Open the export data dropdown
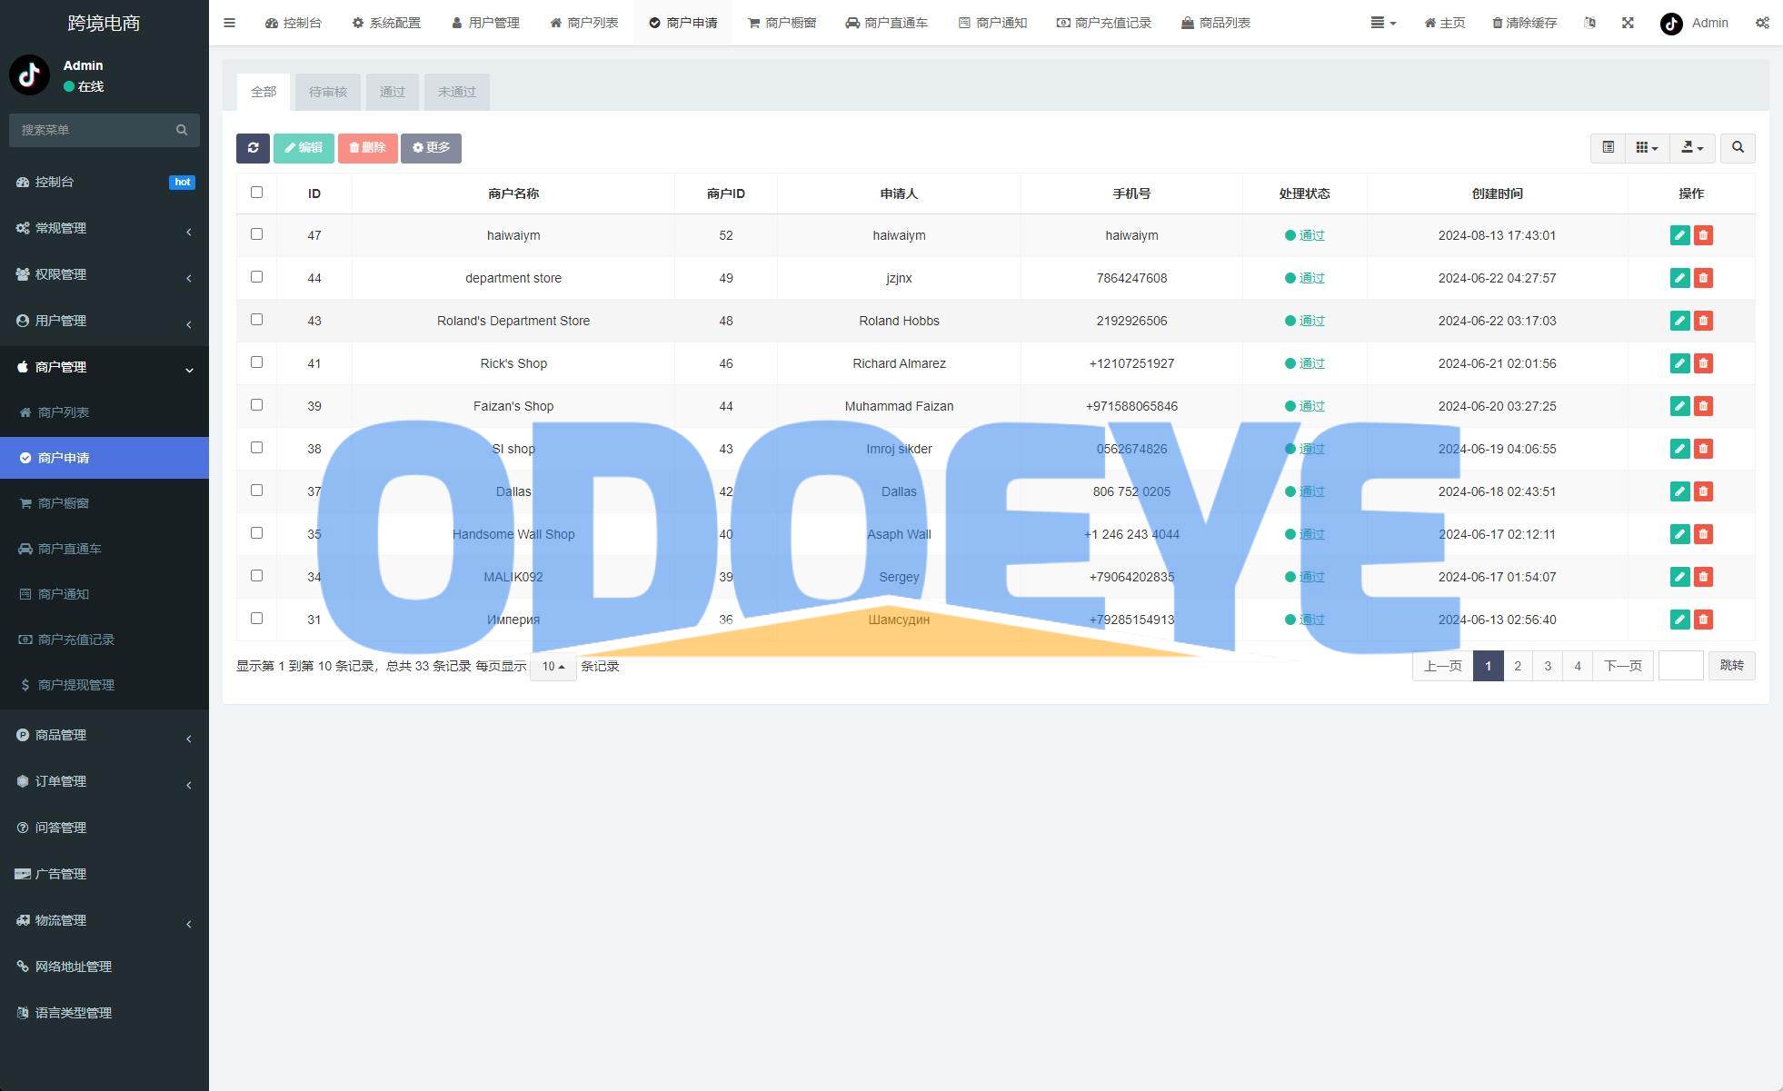Screen dimensions: 1783x1091 [1692, 148]
